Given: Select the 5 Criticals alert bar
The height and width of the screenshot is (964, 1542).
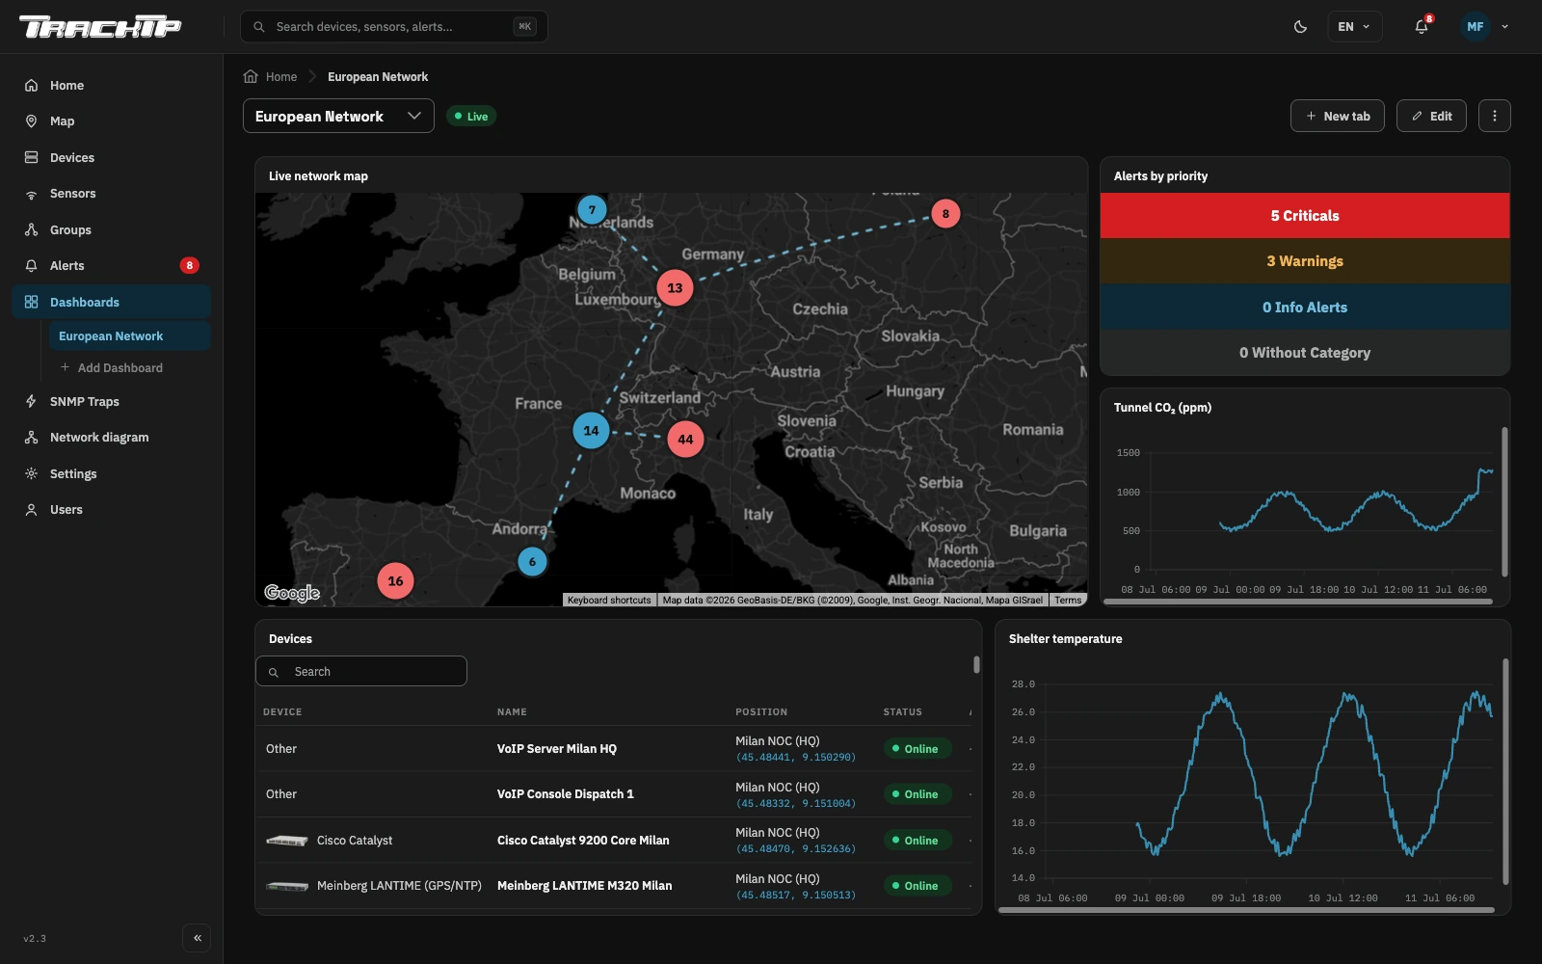Looking at the screenshot, I should click(x=1305, y=216).
